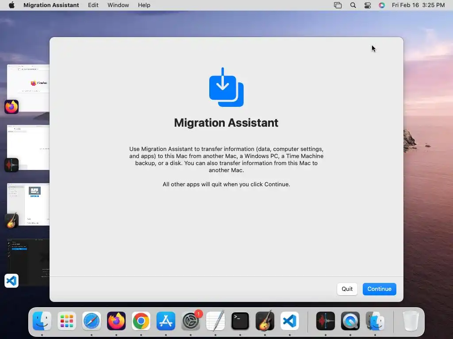Click the Migration Assistant heading text
Image resolution: width=453 pixels, height=339 pixels.
pos(226,123)
